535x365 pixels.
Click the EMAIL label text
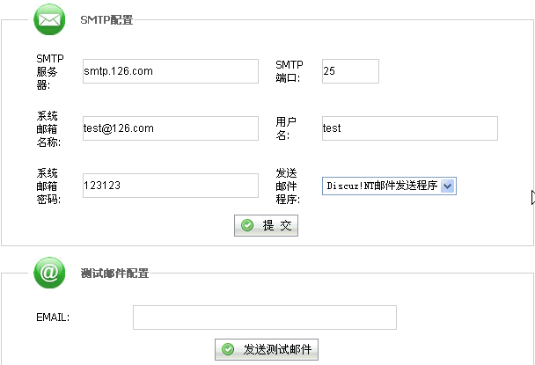pos(53,318)
